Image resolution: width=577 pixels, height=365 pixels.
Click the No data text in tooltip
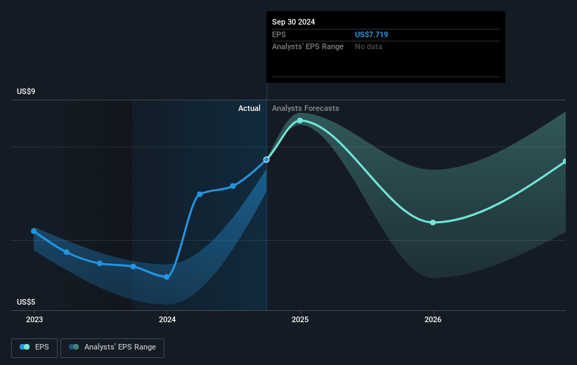pos(368,47)
